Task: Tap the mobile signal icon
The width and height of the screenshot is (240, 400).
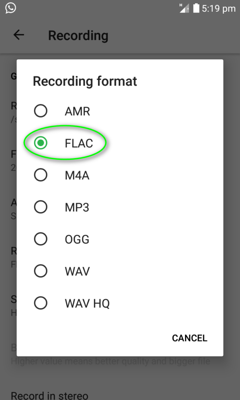Action: [184, 8]
